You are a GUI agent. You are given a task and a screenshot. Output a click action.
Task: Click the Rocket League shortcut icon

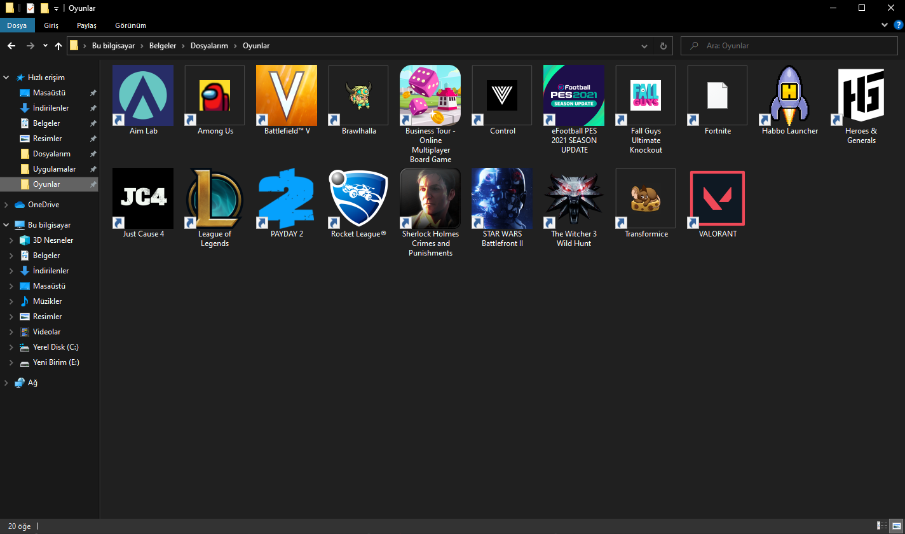(x=358, y=198)
